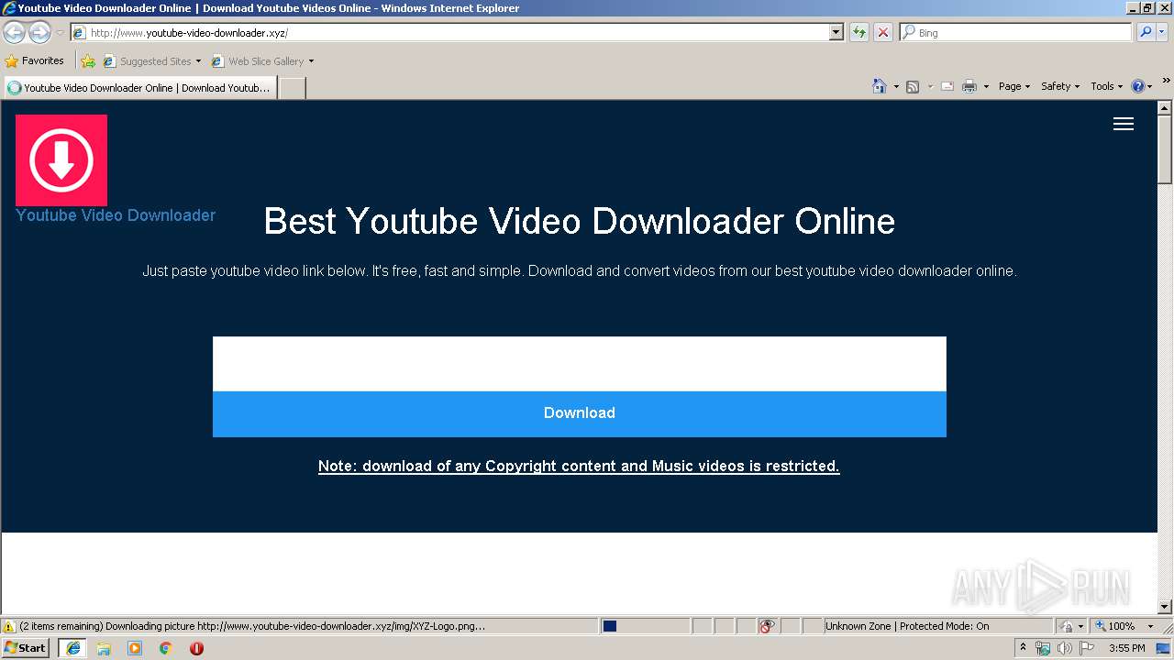
Task: Open the recent pages dropdown arrow
Action: (x=60, y=33)
